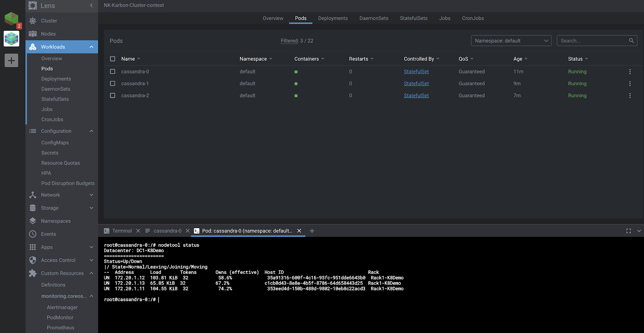Open StatefulSet link for cassandra-2
Screen dimensions: 644x333
tap(416, 96)
